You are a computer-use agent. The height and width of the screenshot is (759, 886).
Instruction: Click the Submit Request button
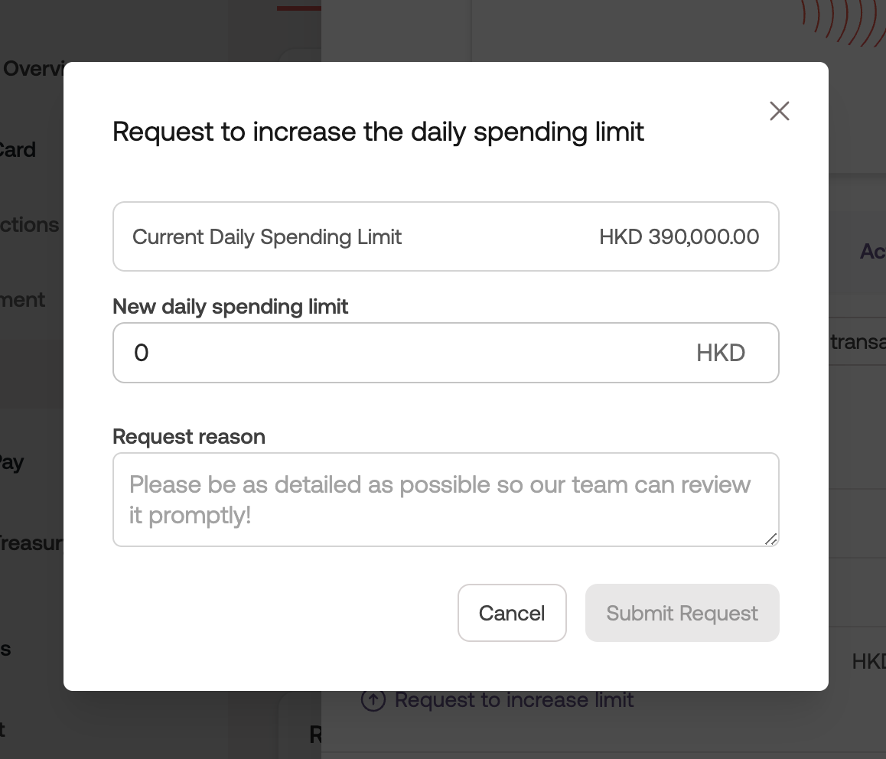coord(682,613)
